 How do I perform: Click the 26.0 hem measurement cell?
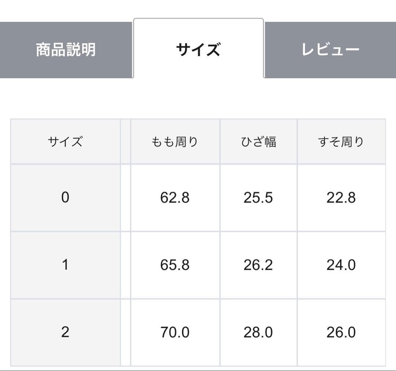click(341, 332)
